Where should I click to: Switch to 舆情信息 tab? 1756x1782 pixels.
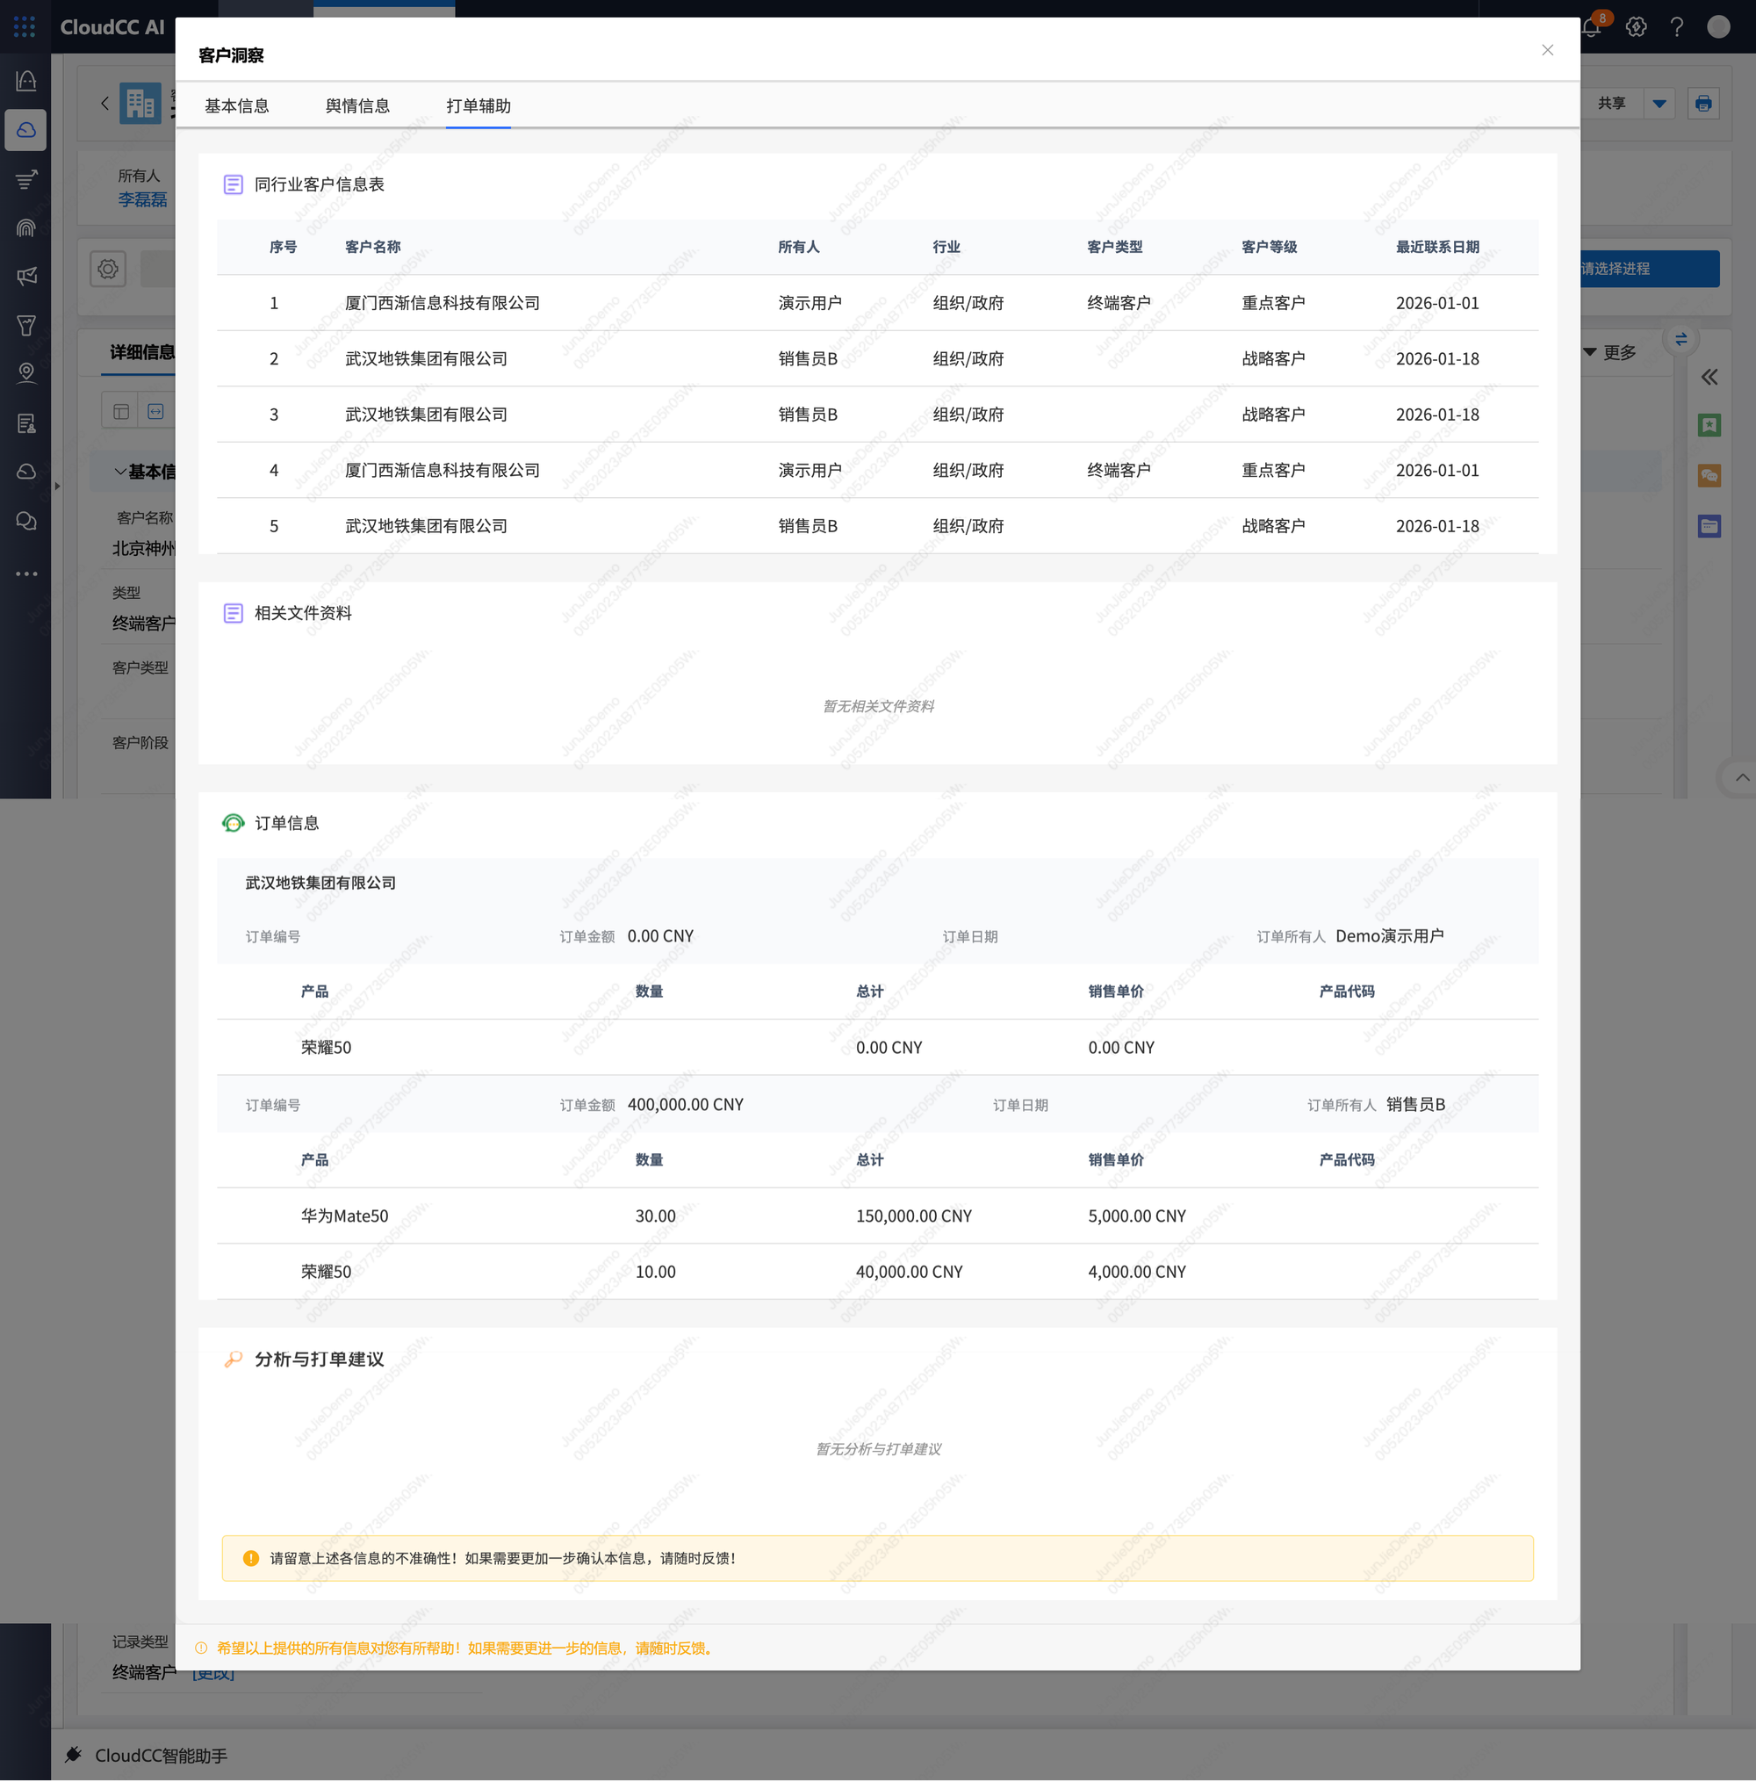(x=358, y=106)
